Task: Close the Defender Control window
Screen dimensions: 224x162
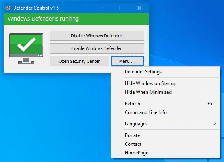Action: (x=139, y=8)
